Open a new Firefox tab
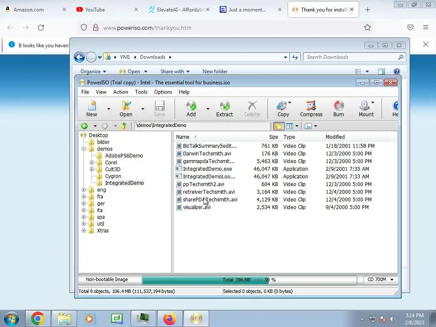The height and width of the screenshot is (327, 436). coord(367,10)
